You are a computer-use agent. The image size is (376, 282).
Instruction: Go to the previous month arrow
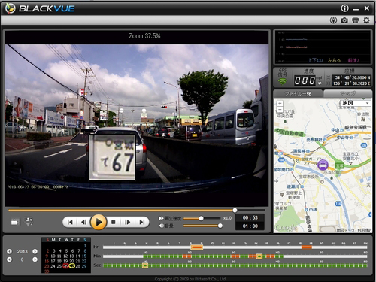click(x=9, y=259)
